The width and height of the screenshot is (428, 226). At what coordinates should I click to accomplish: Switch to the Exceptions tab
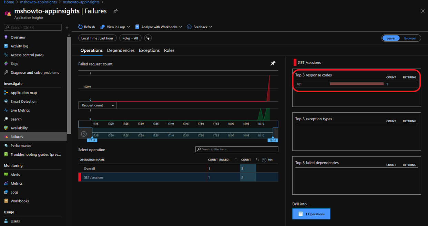[x=149, y=50]
